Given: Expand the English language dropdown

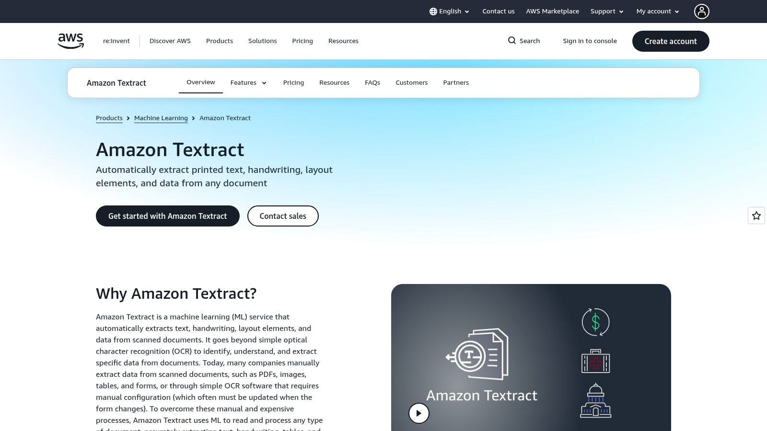Looking at the screenshot, I should [x=450, y=11].
